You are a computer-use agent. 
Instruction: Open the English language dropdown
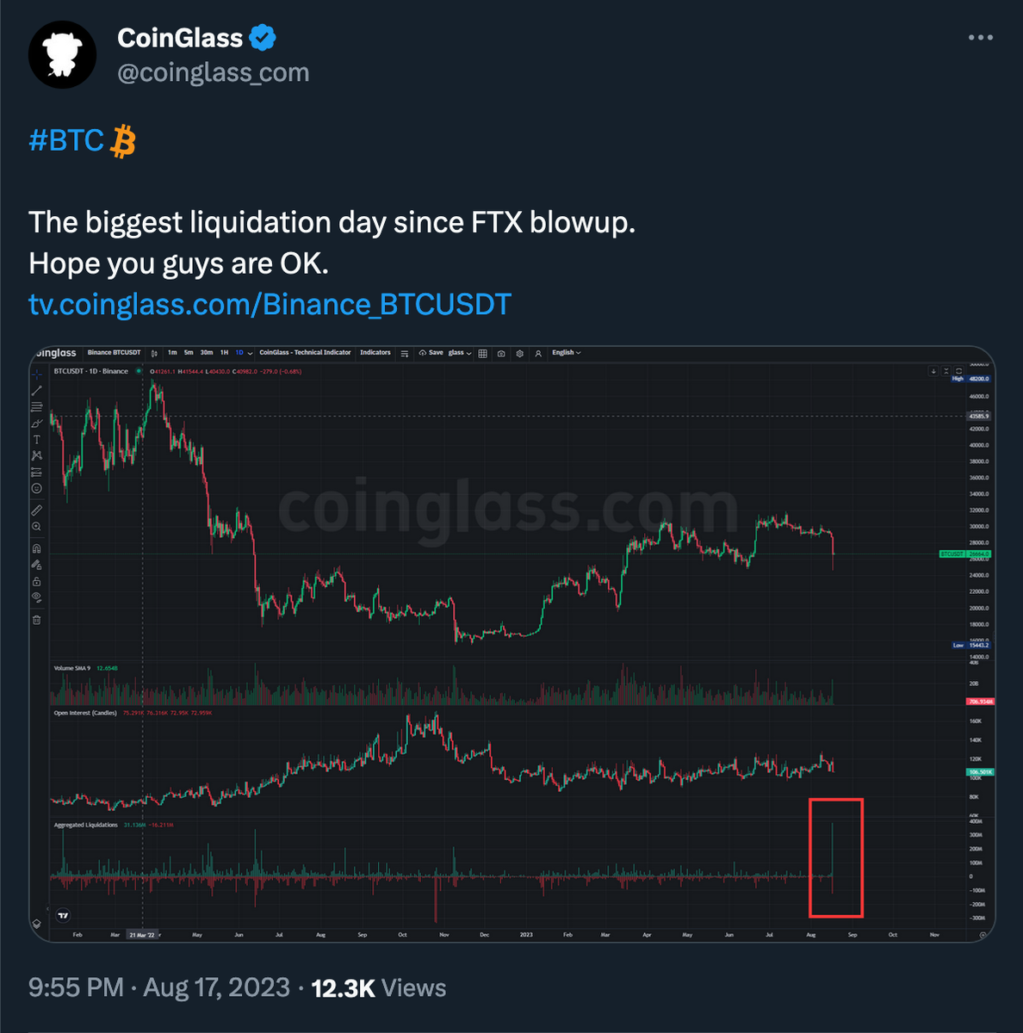point(567,353)
